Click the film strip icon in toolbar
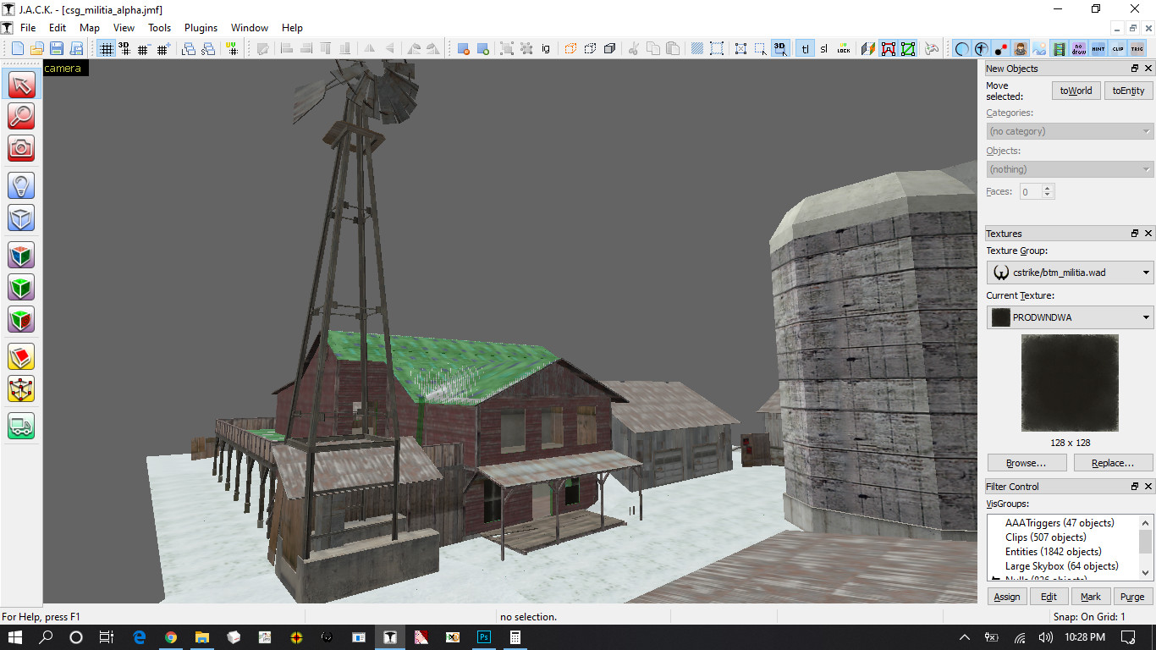Image resolution: width=1156 pixels, height=650 pixels. (x=1060, y=48)
